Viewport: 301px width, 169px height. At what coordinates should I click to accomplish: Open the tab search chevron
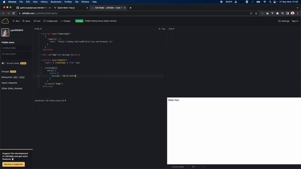[297, 8]
